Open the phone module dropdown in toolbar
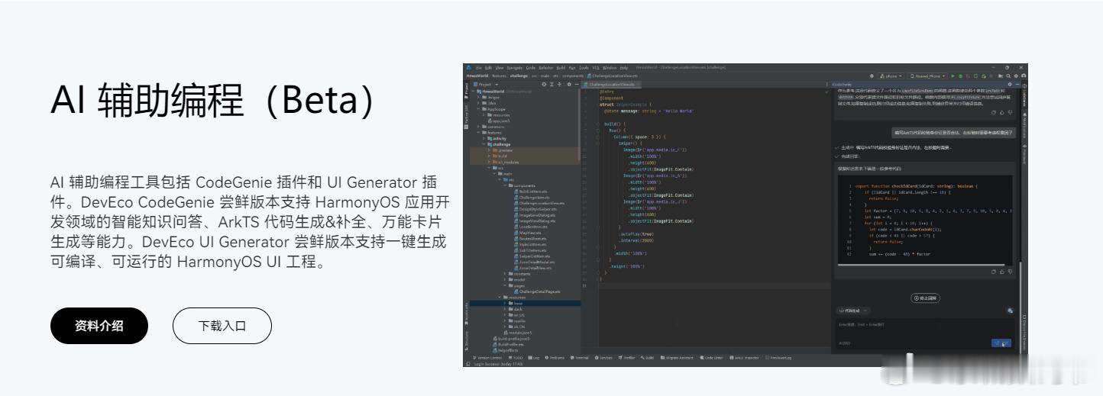The width and height of the screenshot is (1103, 396). [x=891, y=76]
